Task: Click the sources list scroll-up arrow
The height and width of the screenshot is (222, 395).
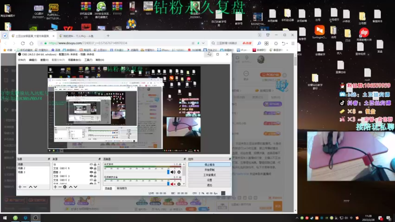Action: tap(98, 164)
